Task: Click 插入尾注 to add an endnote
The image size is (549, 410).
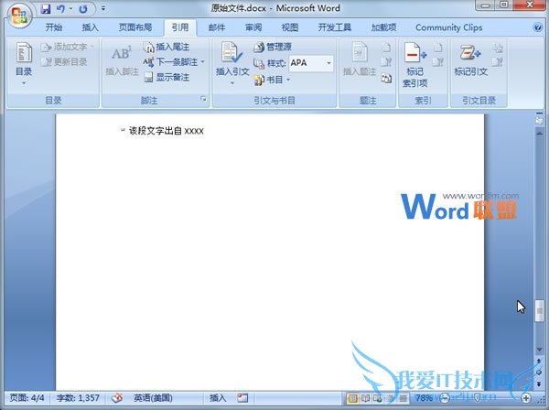Action: (x=166, y=47)
